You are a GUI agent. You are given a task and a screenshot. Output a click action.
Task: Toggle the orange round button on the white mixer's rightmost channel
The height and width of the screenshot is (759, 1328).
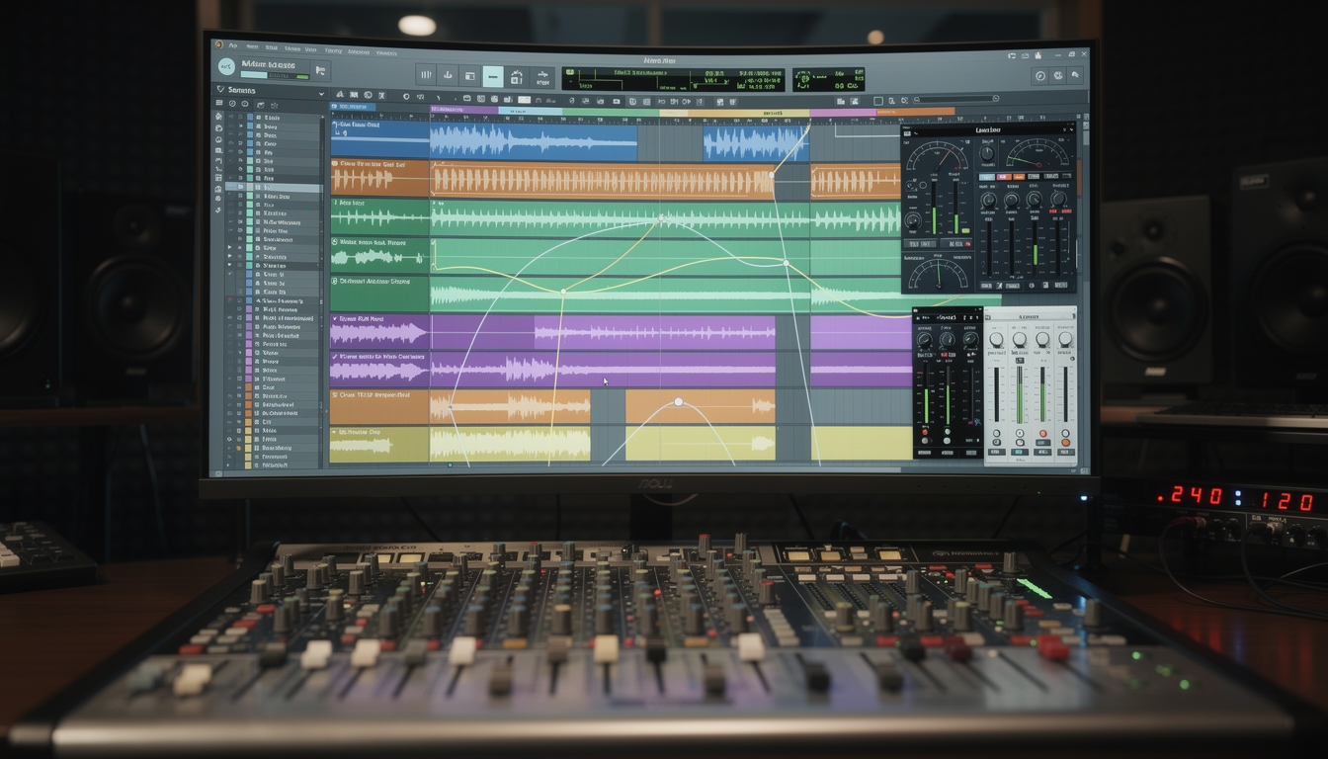coord(1064,442)
